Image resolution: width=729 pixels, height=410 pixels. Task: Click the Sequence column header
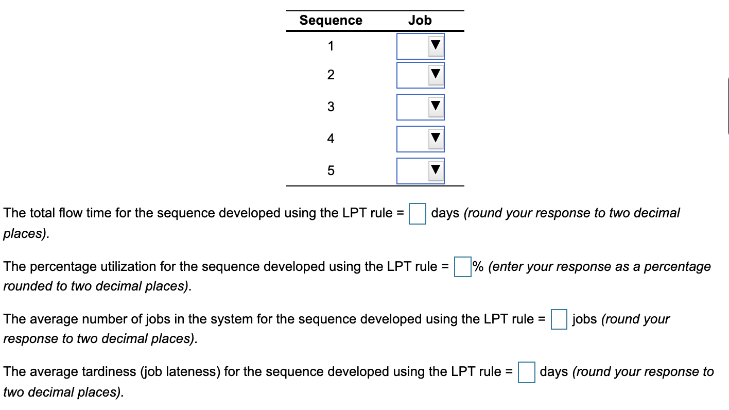(331, 20)
